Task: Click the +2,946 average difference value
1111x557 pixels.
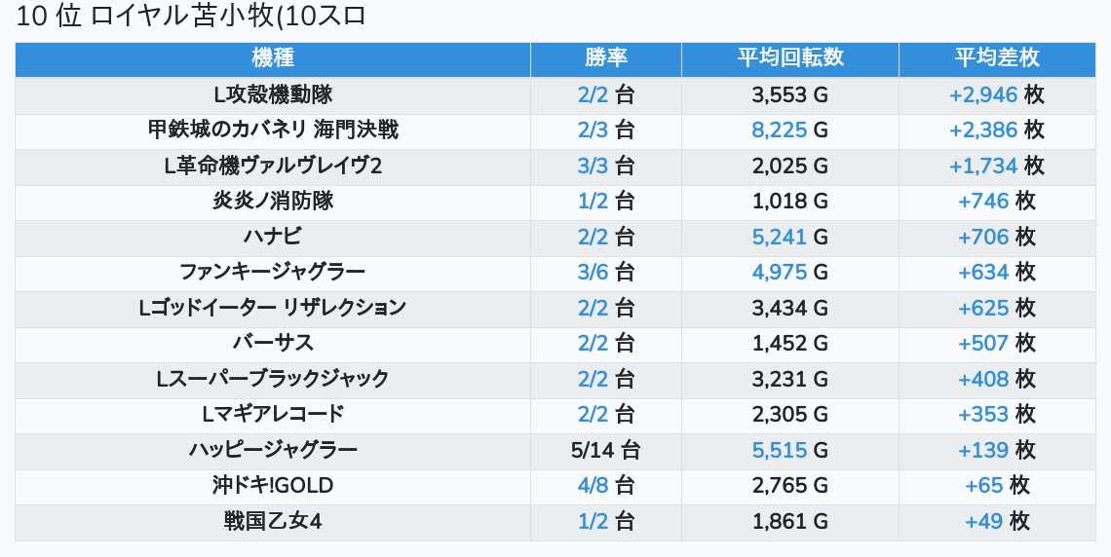Action: click(983, 94)
